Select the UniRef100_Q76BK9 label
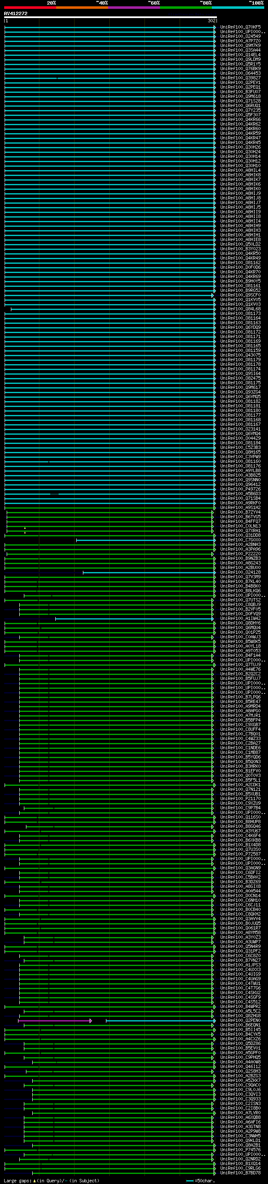Screen dimensions: 268x1184 click(240, 68)
